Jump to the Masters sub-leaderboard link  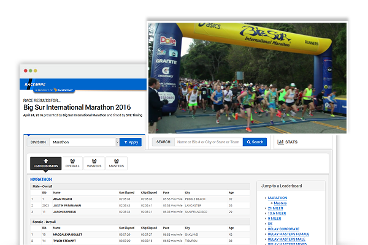click(x=280, y=203)
